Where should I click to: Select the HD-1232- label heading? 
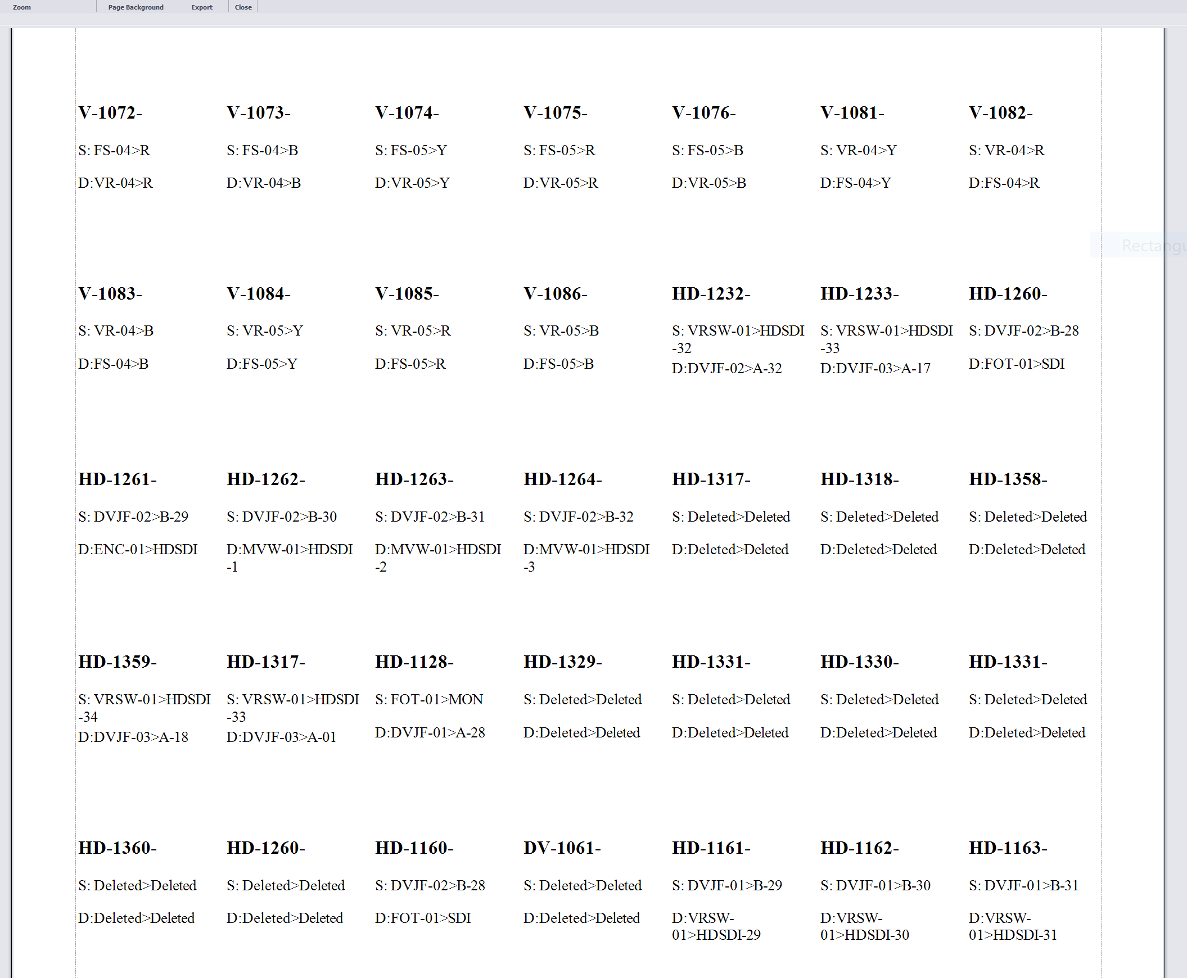pyautogui.click(x=711, y=293)
